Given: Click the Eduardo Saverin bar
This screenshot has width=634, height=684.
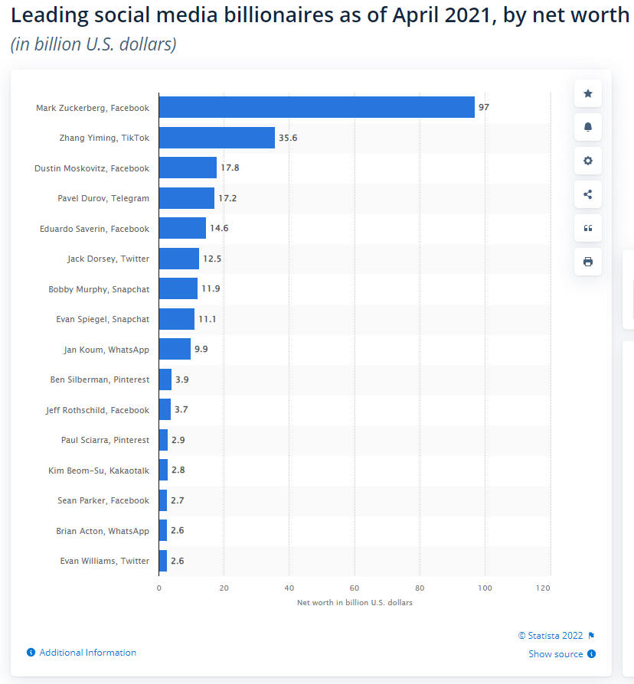Looking at the screenshot, I should tap(182, 228).
